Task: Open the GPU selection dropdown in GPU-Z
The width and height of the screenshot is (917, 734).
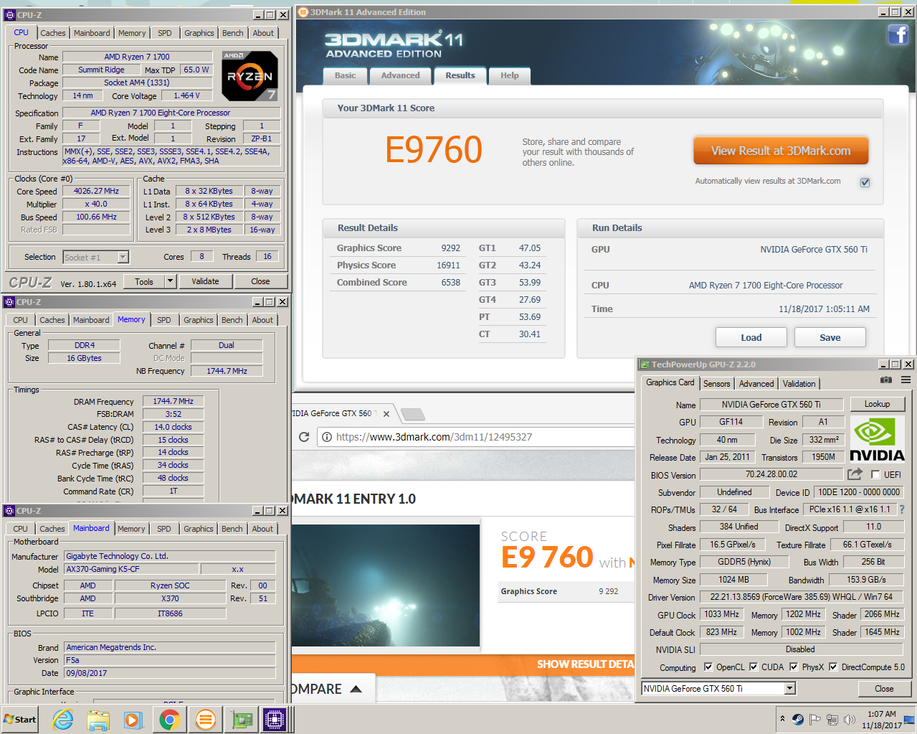Action: click(790, 688)
